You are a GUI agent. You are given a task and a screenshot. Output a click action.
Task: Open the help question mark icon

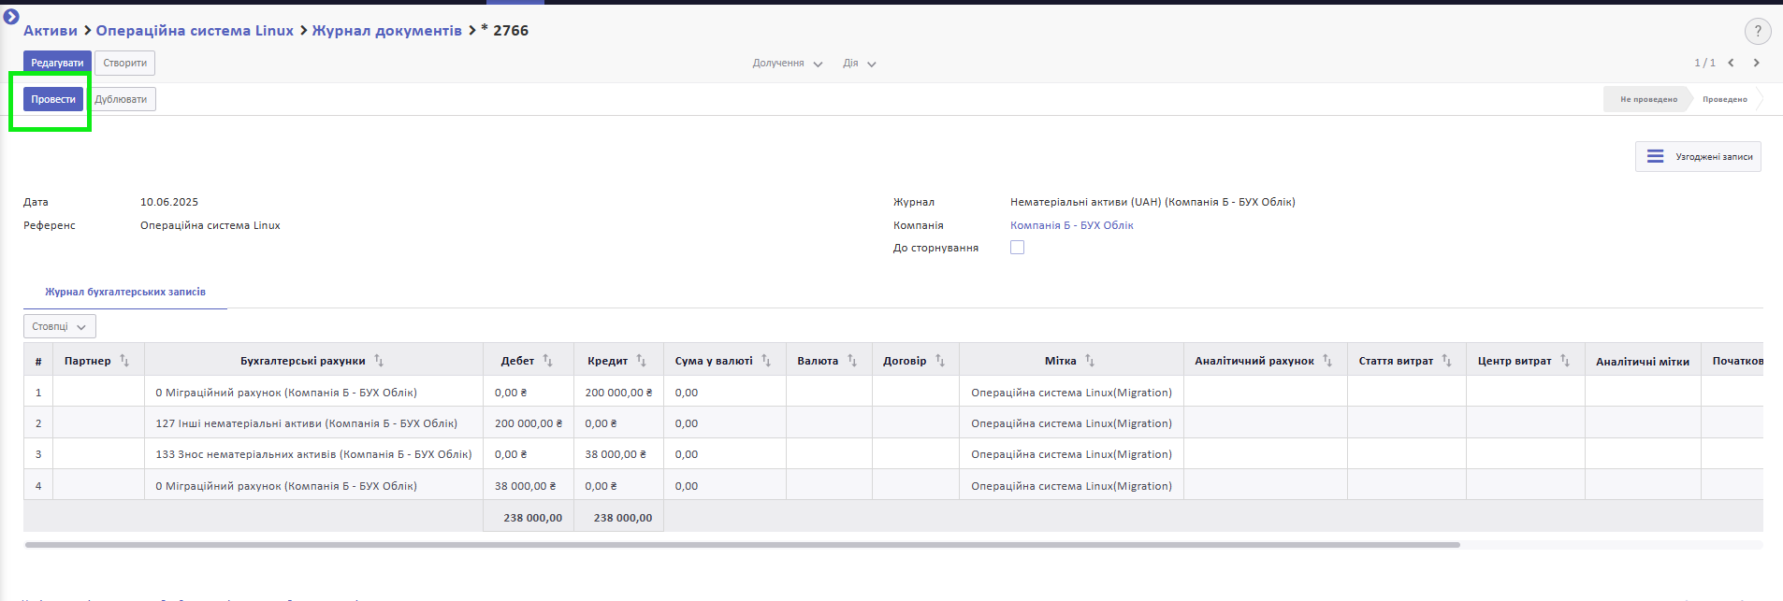[1758, 31]
